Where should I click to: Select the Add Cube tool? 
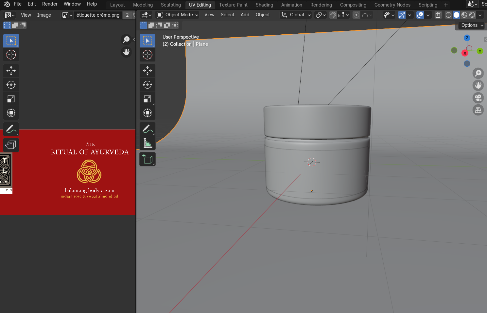click(148, 159)
